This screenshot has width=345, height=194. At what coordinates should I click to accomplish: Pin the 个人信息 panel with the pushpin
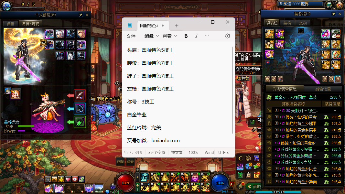81,15
